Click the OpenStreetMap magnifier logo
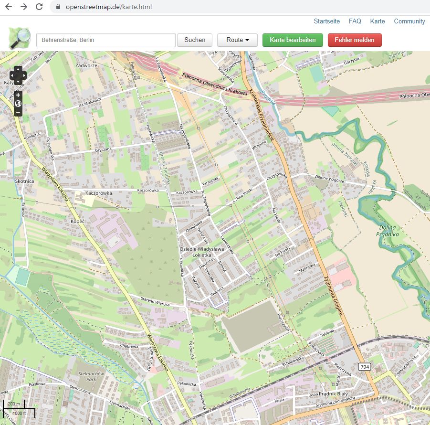Screen dimensions: 430x425 (20, 38)
